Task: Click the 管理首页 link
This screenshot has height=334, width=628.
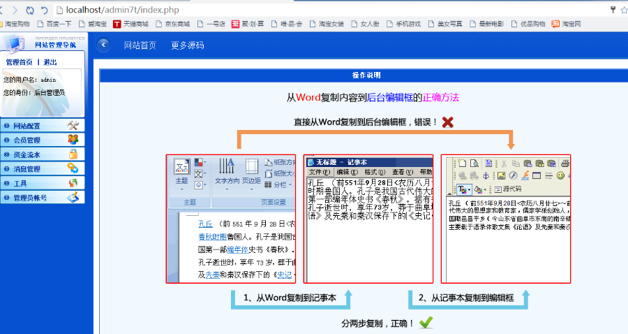Action: 19,62
